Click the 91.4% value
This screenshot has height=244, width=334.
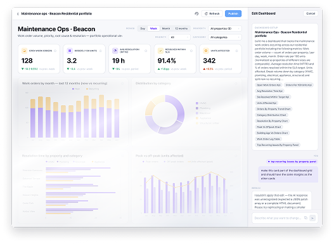coord(167,61)
